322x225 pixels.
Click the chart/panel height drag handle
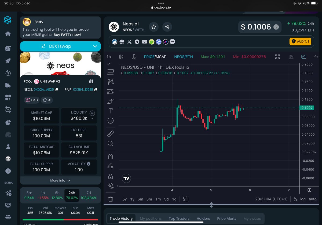(211, 205)
